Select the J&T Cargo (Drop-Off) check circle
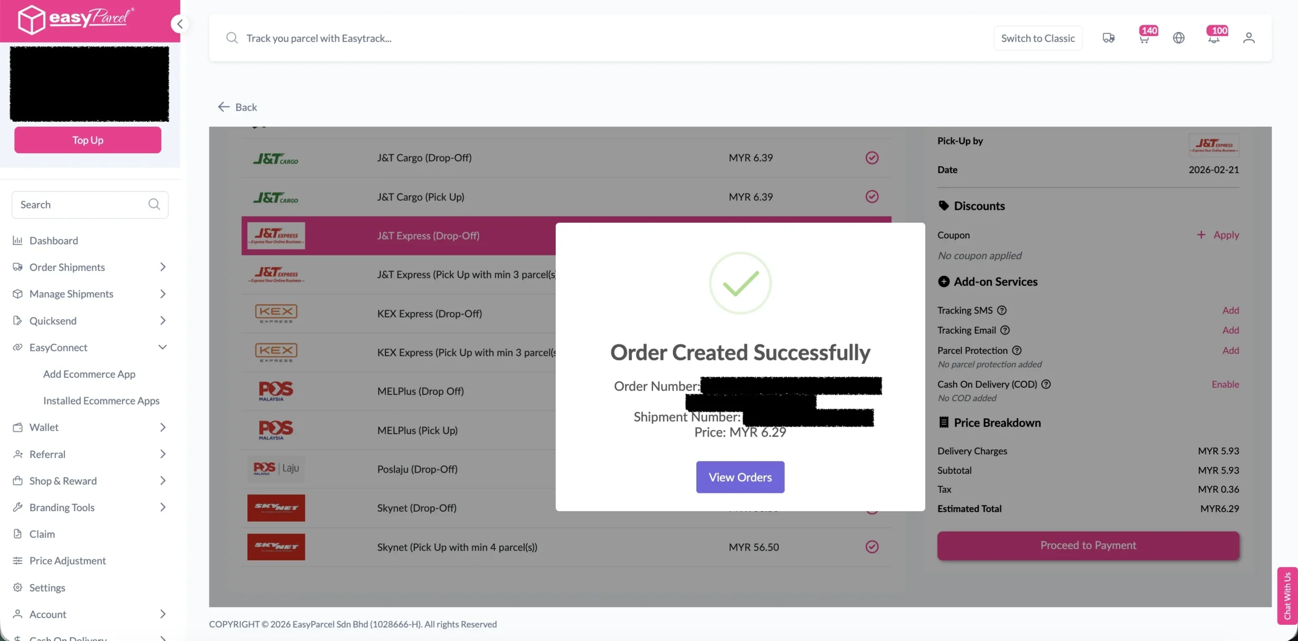 872,158
